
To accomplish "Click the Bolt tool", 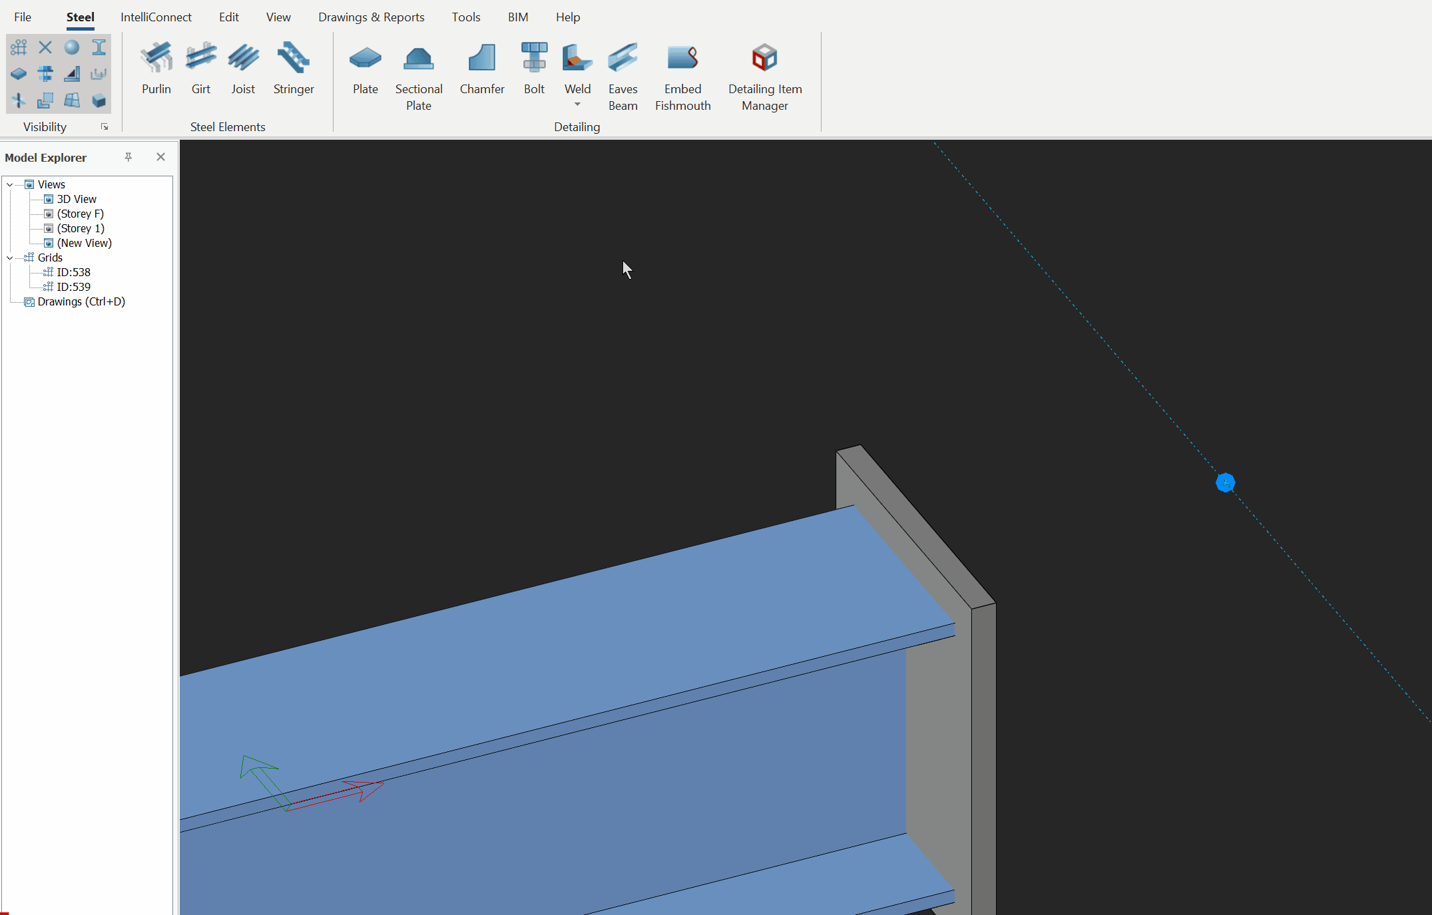I will [x=534, y=69].
